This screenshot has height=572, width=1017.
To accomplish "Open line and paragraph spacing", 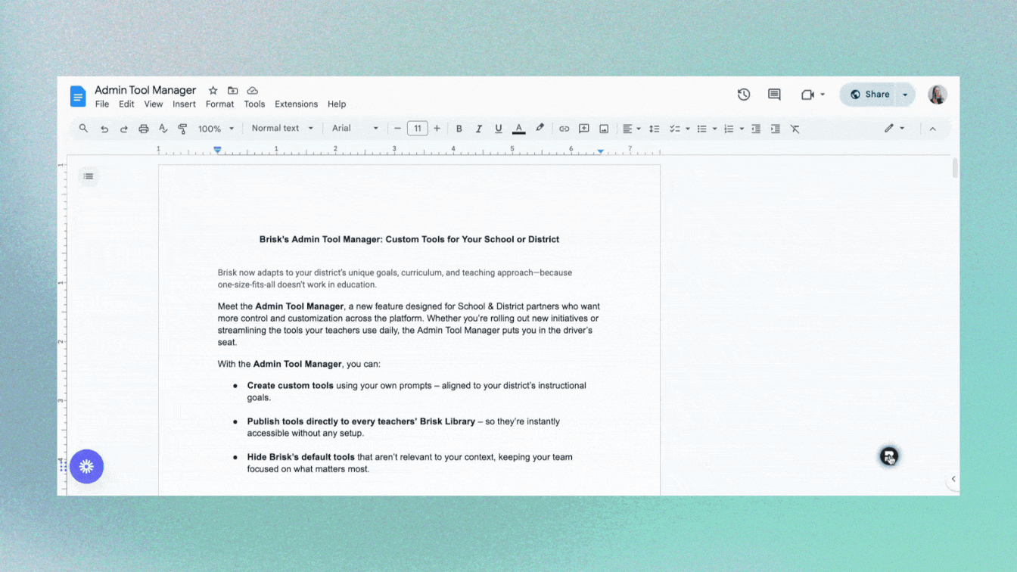I will click(655, 129).
